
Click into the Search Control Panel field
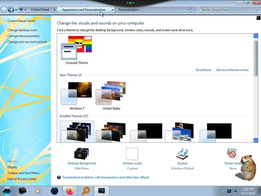(227, 10)
